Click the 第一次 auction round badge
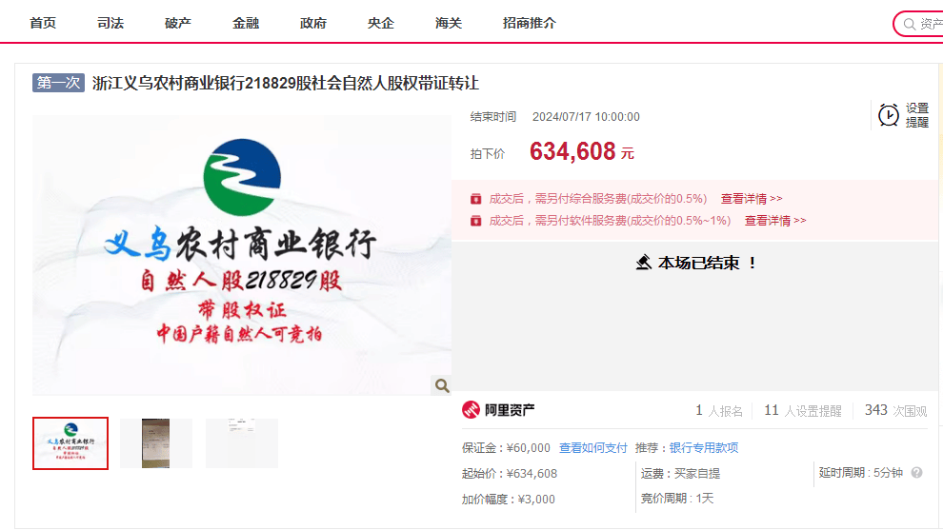 click(x=58, y=83)
